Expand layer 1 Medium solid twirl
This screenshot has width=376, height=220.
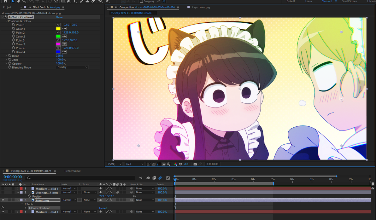17,188
